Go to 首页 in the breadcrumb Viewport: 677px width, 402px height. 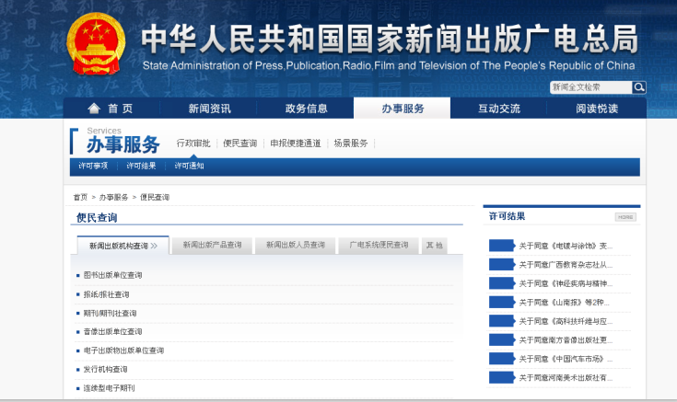(80, 197)
